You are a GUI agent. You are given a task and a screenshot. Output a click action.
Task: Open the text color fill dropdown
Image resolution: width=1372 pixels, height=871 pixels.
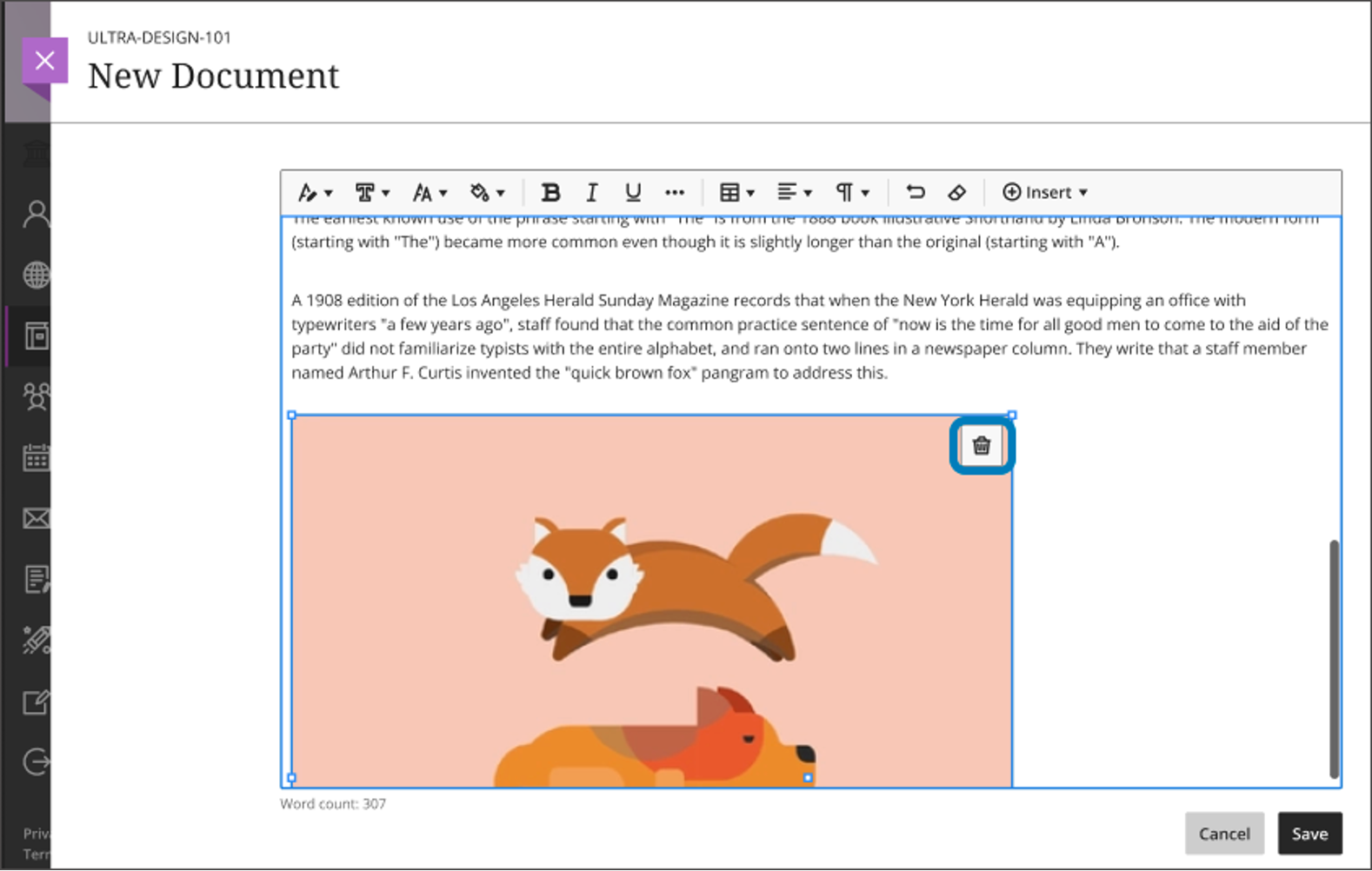click(487, 192)
